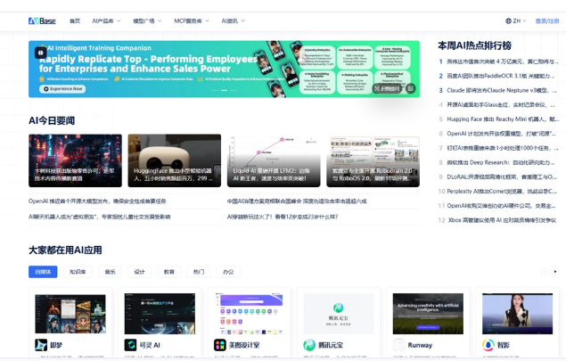Expand the 模型广场 dropdown menu

click(x=147, y=21)
